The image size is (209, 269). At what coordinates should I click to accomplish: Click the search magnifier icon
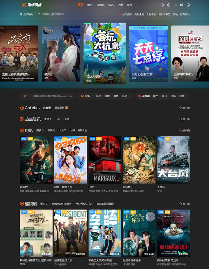[x=39, y=14]
